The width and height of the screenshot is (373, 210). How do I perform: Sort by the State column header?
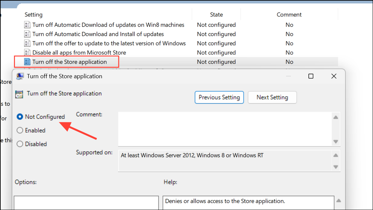(x=216, y=15)
